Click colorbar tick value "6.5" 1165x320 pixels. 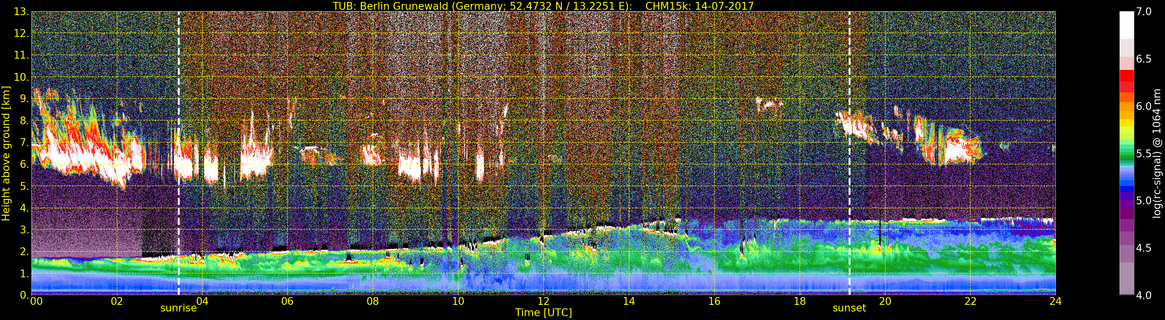pos(1144,59)
